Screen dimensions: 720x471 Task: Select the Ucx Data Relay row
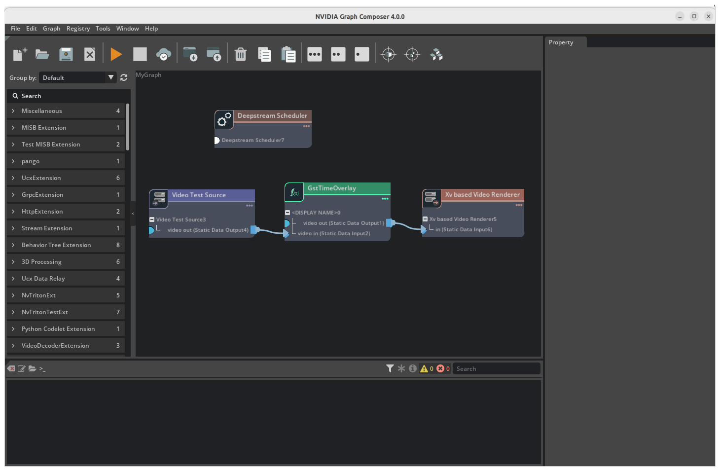click(66, 279)
